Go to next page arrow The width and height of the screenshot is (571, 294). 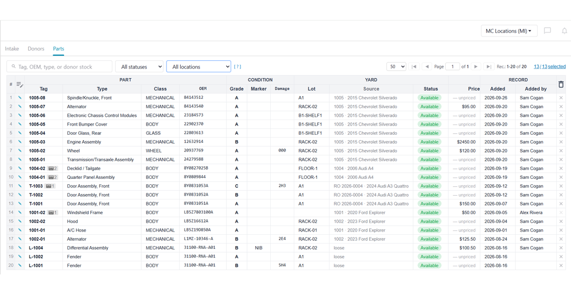(475, 67)
